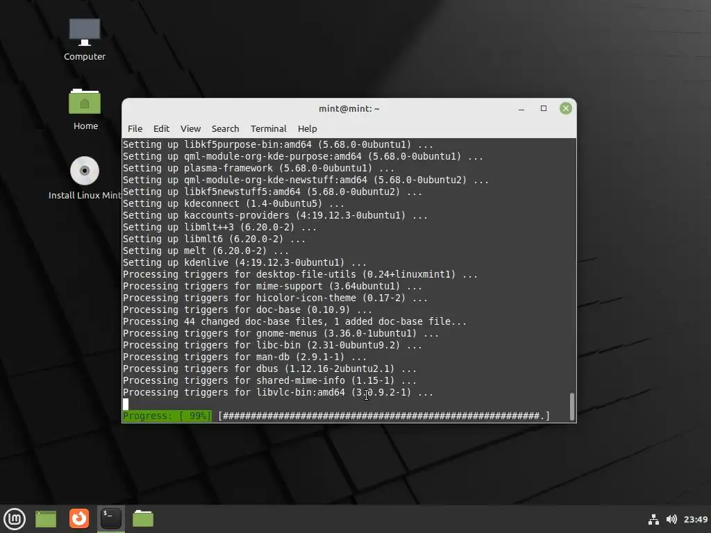Open the network connection tray icon

(653, 519)
